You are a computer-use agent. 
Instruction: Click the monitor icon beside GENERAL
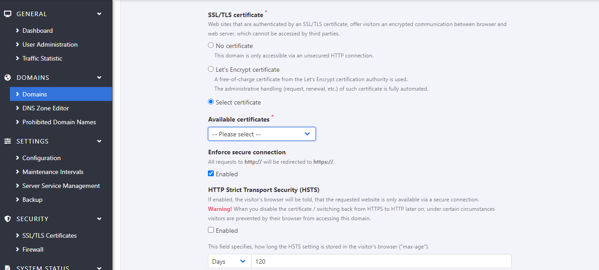point(7,14)
